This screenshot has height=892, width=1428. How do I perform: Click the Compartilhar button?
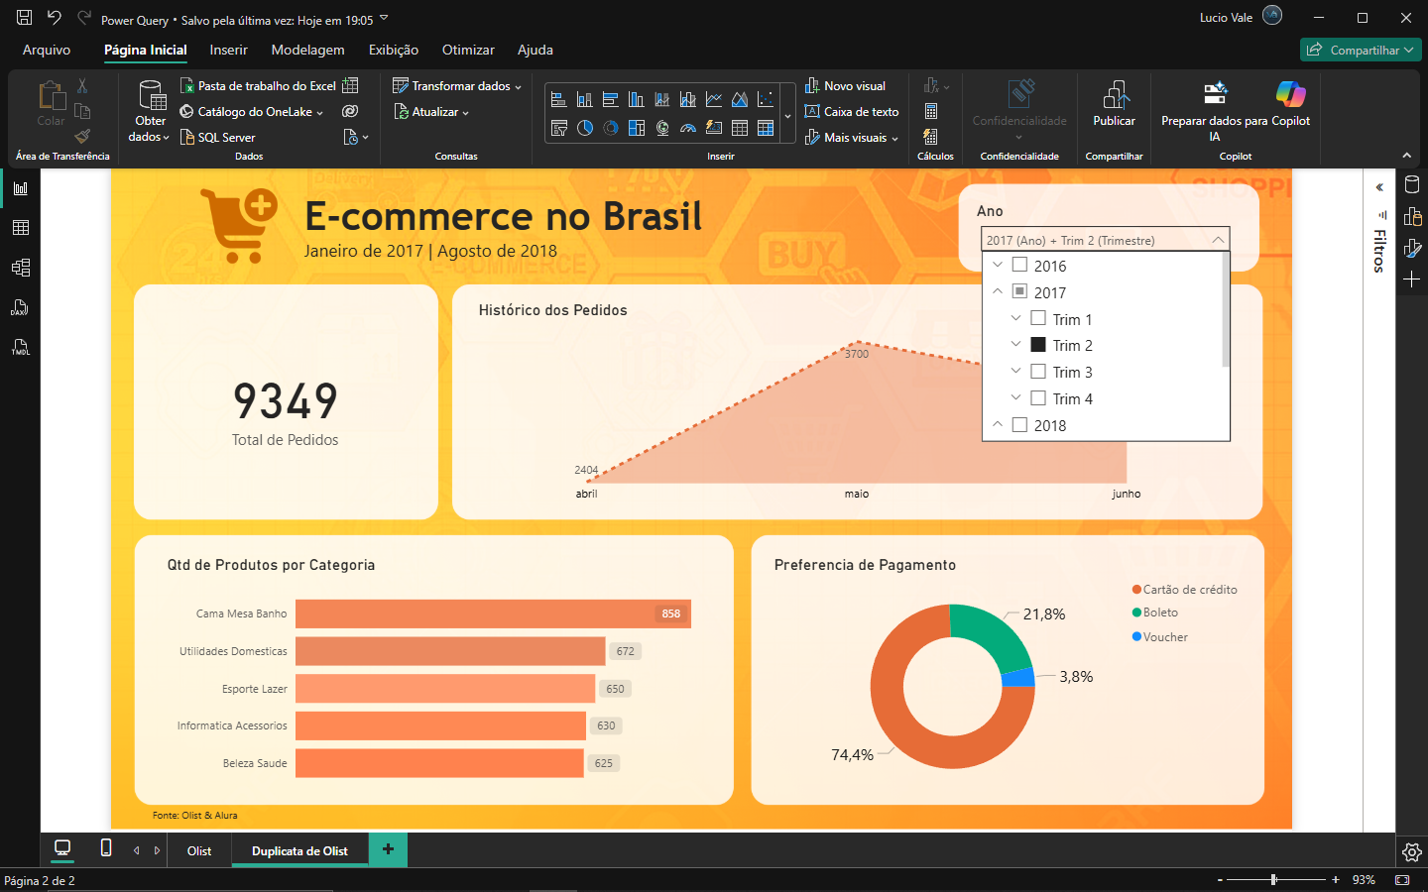pos(1361,50)
